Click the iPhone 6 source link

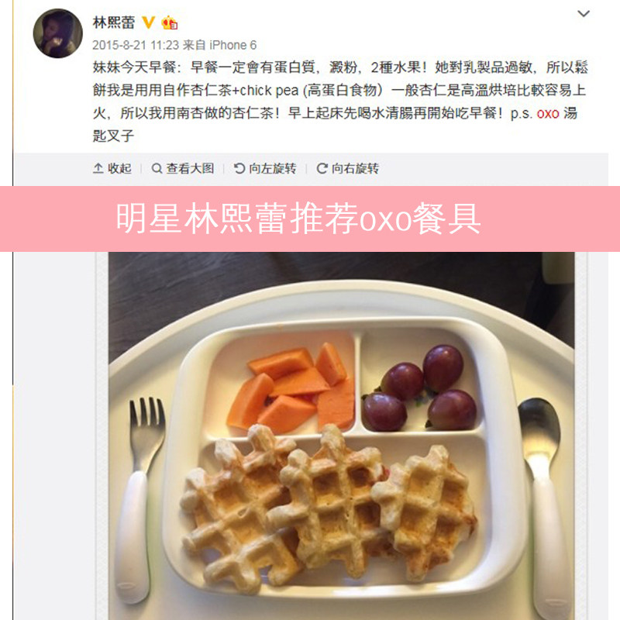point(233,45)
